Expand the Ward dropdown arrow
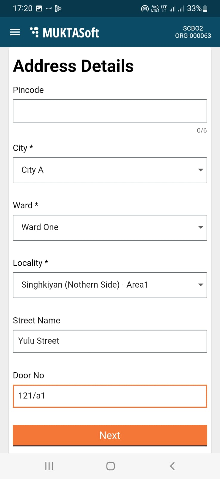220x479 pixels. point(201,228)
